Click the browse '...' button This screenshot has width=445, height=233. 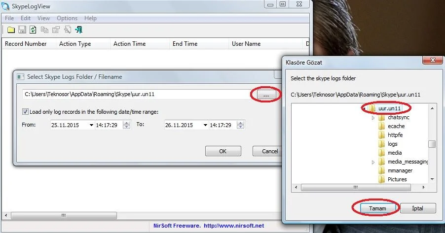coord(266,94)
